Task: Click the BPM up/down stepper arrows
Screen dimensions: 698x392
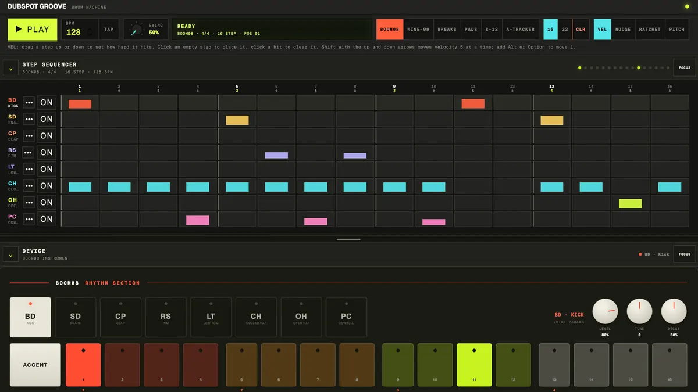Action: coord(90,33)
